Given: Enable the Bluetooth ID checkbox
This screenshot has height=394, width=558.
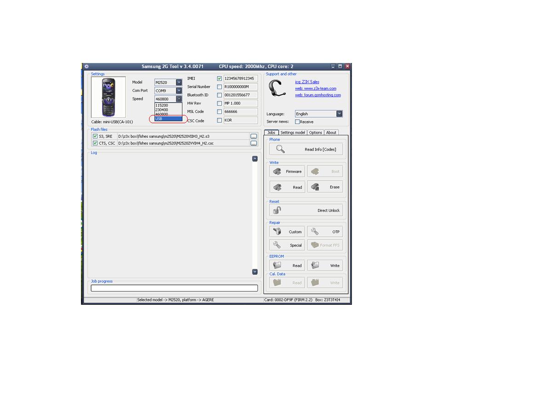Looking at the screenshot, I should (x=219, y=95).
